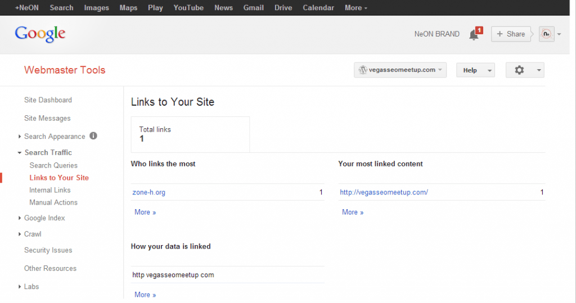
Task: Open +NeON in the top bar
Action: 26,8
